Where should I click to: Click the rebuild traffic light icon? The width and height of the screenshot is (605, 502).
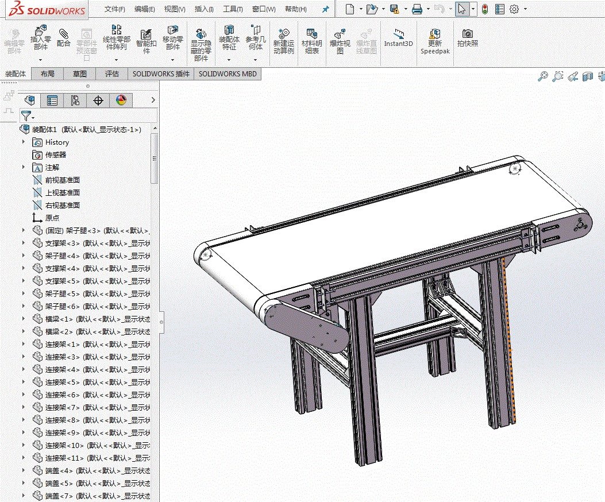click(x=484, y=9)
